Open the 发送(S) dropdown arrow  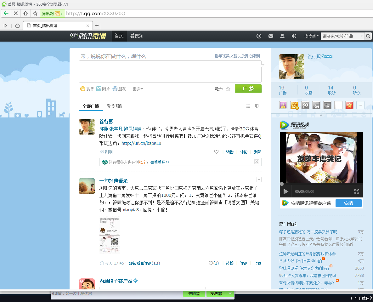(230, 294)
